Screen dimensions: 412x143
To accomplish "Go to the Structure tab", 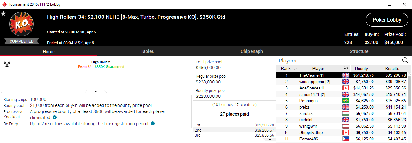I will pos(359,51).
